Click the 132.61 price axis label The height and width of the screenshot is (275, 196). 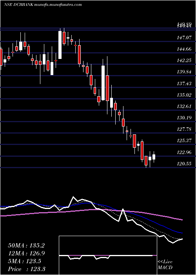click(184, 106)
